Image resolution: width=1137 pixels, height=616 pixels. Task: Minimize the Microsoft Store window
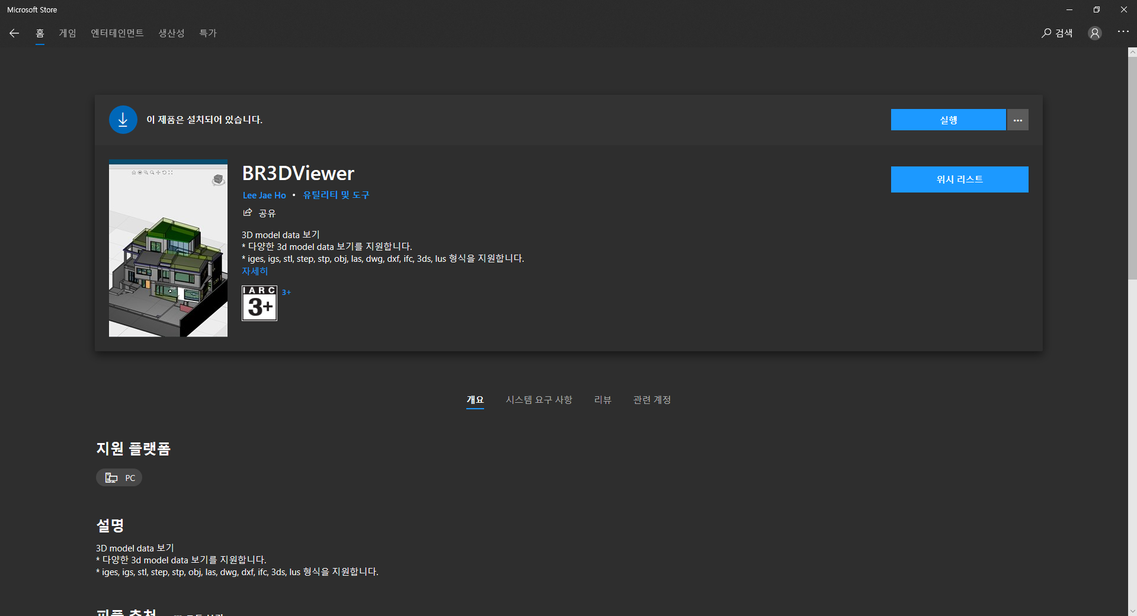[x=1069, y=9]
